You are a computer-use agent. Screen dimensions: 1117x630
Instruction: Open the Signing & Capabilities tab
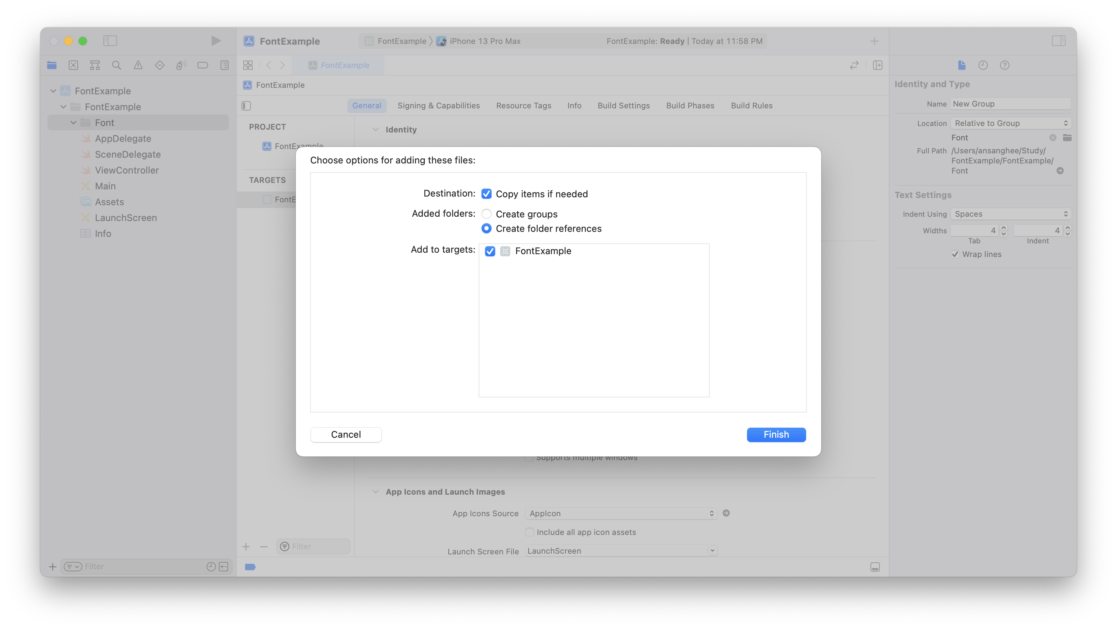(x=438, y=105)
